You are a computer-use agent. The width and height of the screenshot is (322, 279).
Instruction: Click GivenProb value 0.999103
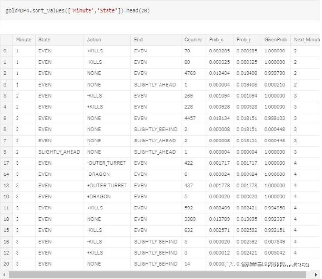click(274, 118)
